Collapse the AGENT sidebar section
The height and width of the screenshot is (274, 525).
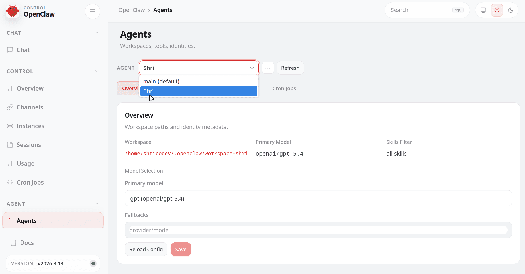pos(97,204)
